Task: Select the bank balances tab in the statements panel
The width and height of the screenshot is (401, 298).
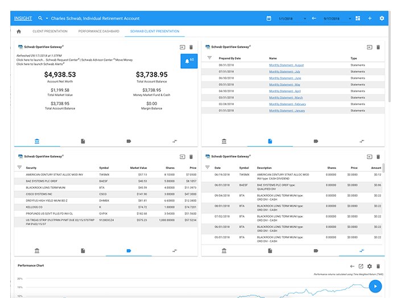Action: coord(224,141)
